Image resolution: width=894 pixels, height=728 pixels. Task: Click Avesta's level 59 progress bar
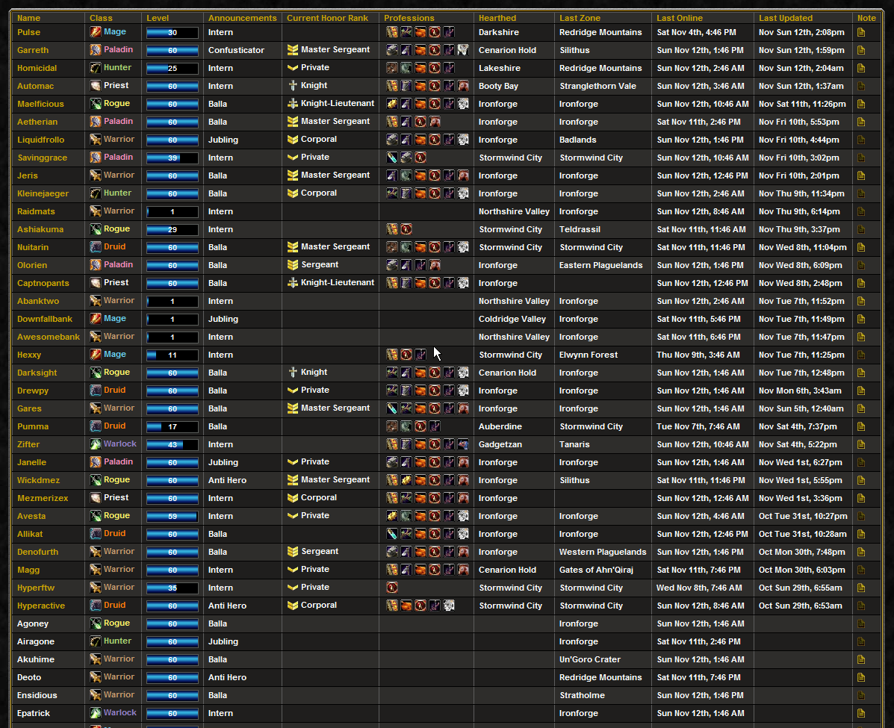click(173, 517)
